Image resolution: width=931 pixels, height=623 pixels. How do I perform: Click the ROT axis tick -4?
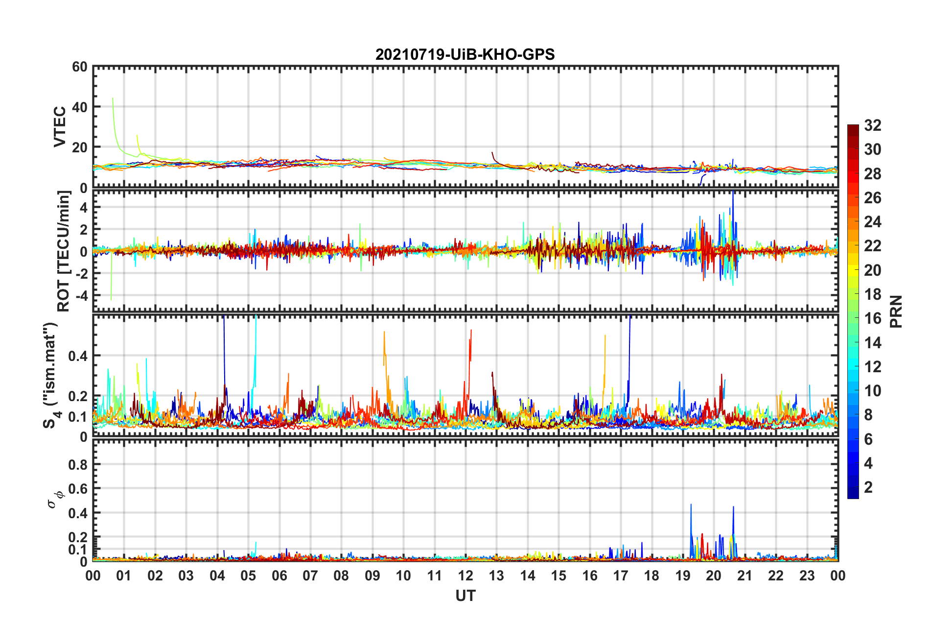tap(82, 296)
